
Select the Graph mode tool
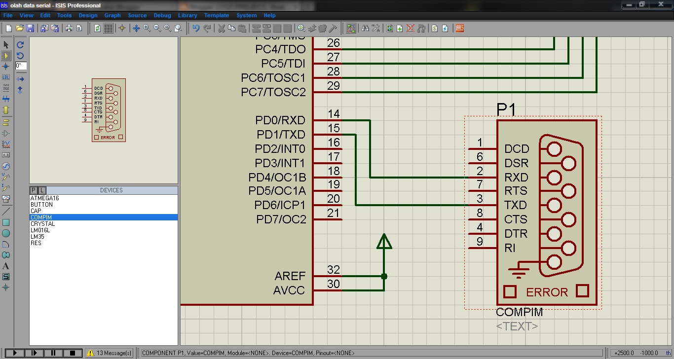click(x=6, y=144)
